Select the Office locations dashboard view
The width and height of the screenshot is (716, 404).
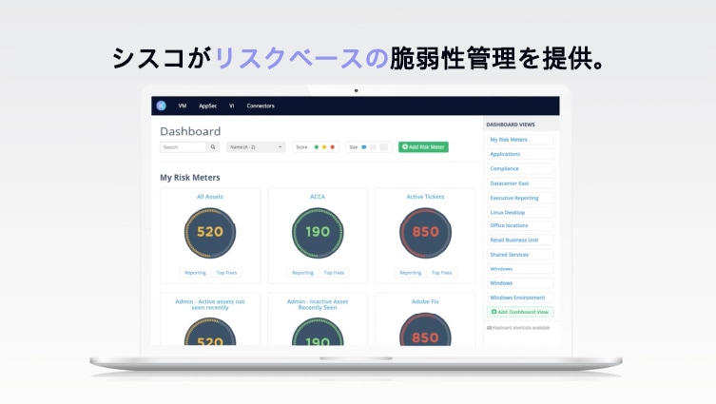520,225
